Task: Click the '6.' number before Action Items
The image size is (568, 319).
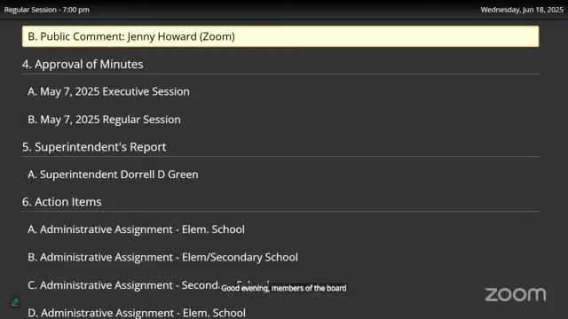Action: 27,202
